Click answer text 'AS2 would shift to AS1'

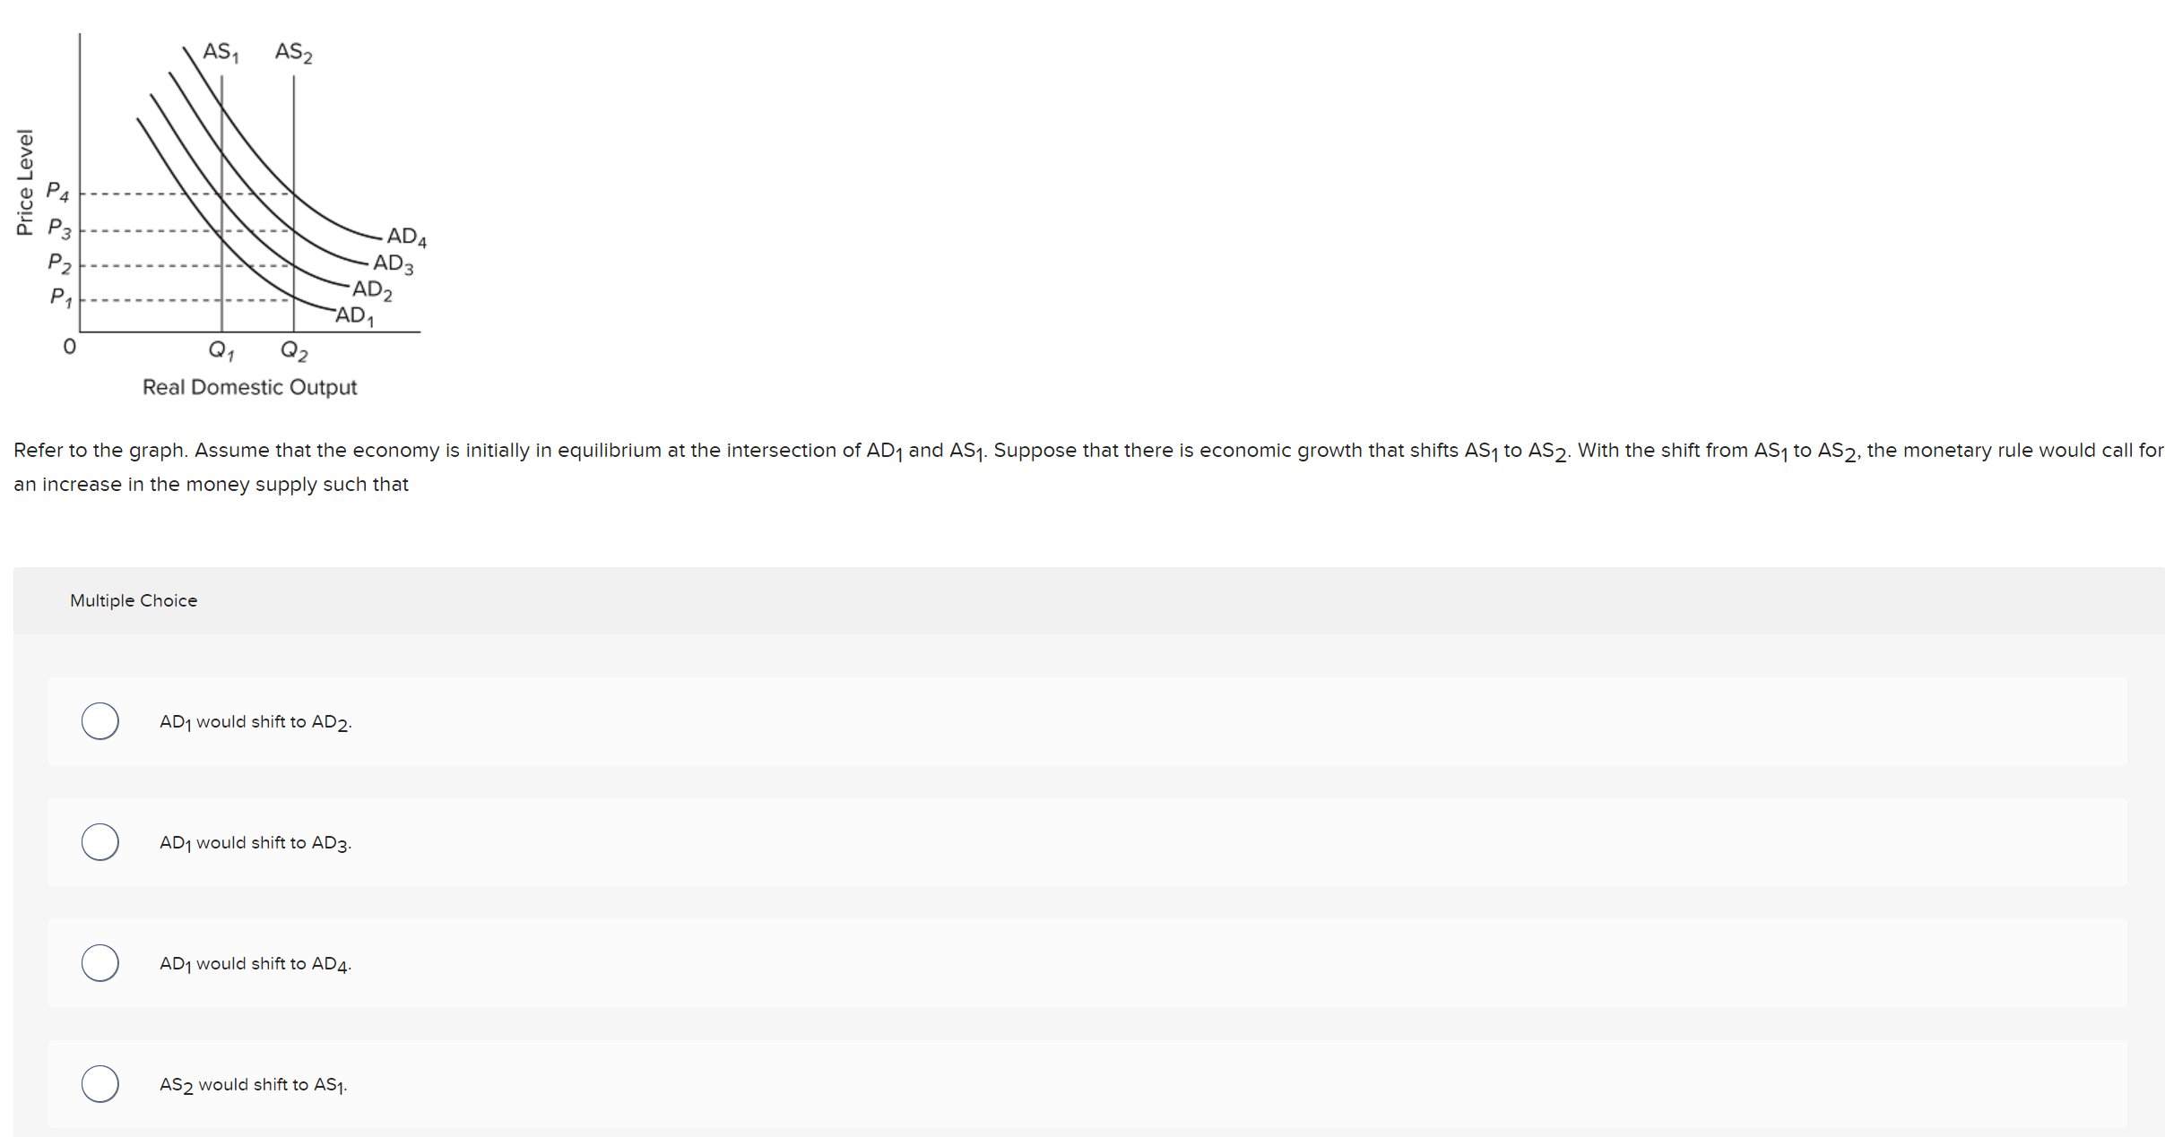pyautogui.click(x=254, y=1085)
